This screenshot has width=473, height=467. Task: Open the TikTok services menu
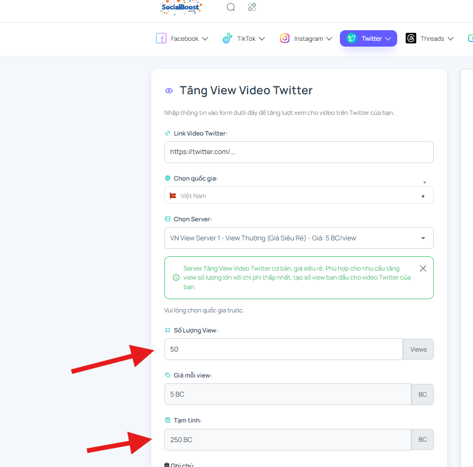tap(244, 38)
